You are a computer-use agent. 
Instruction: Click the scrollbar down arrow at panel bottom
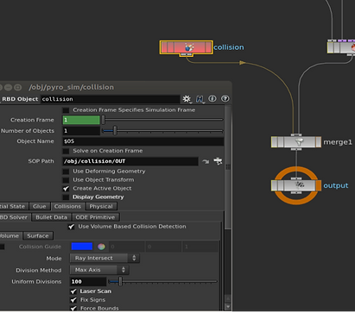[x=227, y=307]
